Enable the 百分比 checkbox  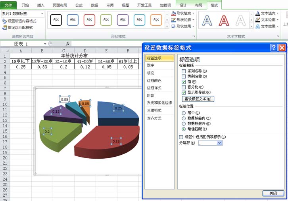coord(184,87)
